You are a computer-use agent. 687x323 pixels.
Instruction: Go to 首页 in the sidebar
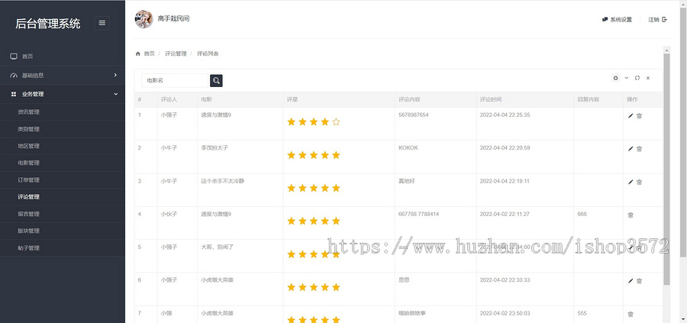(63, 56)
